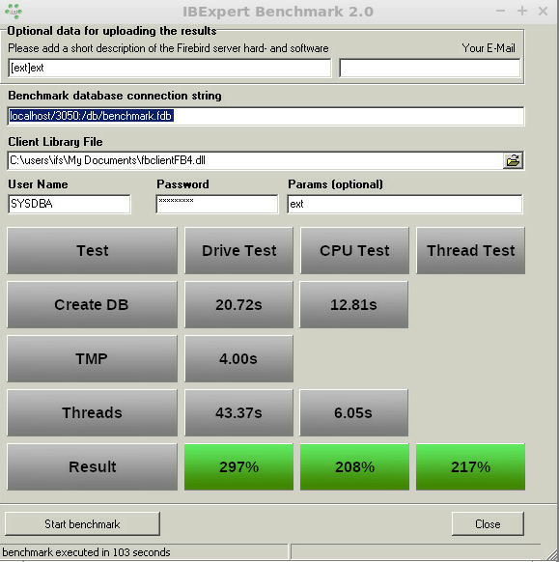Click the Your E-Mail input field
Screen dimensions: 559x562
tap(430, 69)
